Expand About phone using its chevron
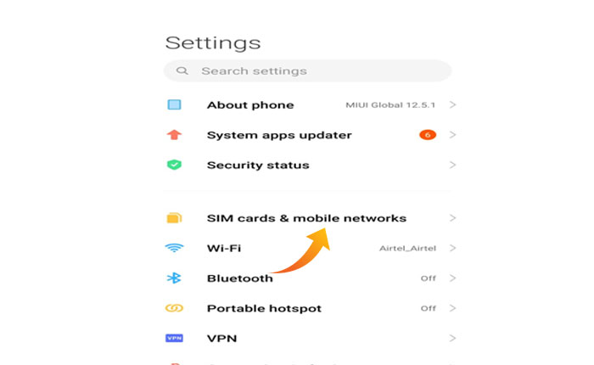Screen dimensions: 594x365 [453, 105]
